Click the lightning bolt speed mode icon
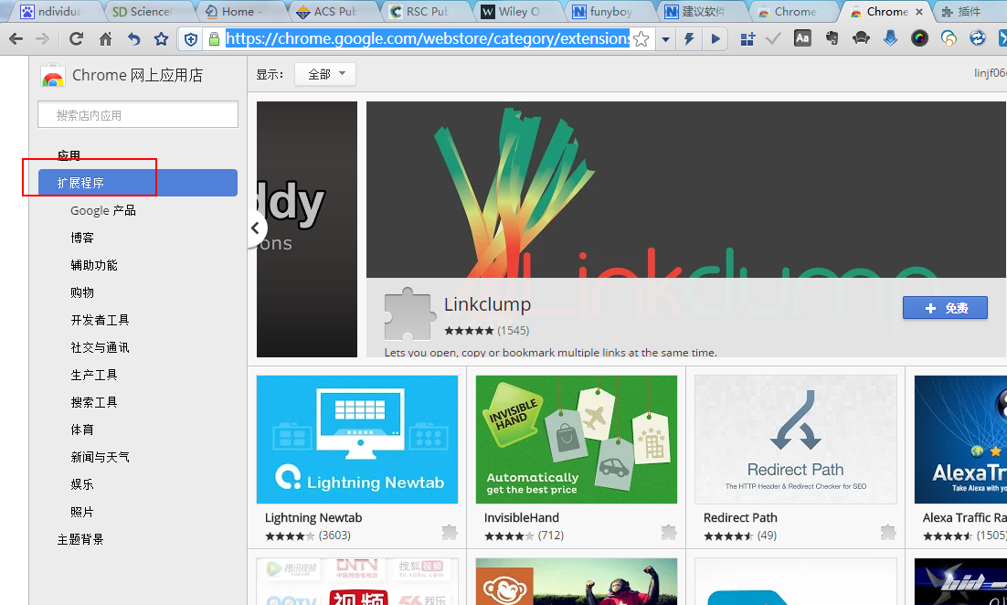This screenshot has width=1007, height=605. (x=689, y=39)
